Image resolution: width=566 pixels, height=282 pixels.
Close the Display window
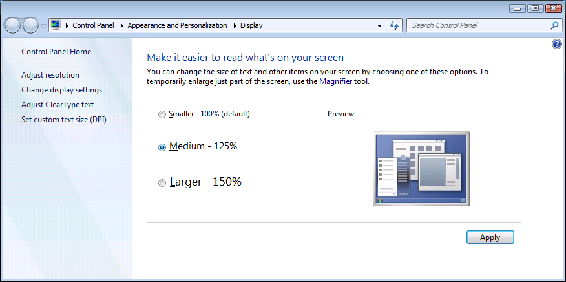(553, 8)
